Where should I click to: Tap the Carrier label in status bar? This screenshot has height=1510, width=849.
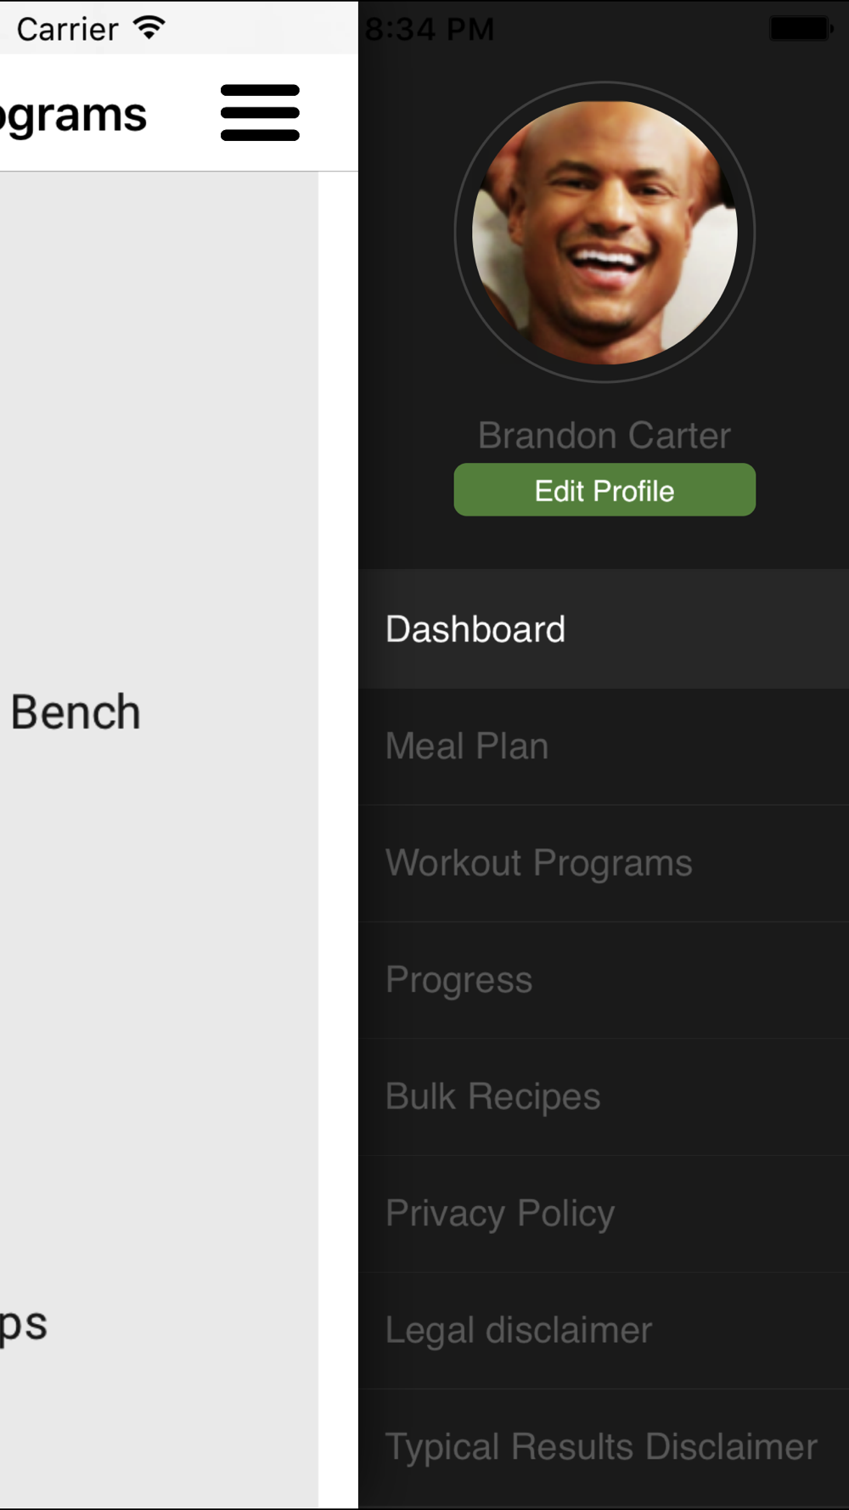[67, 30]
